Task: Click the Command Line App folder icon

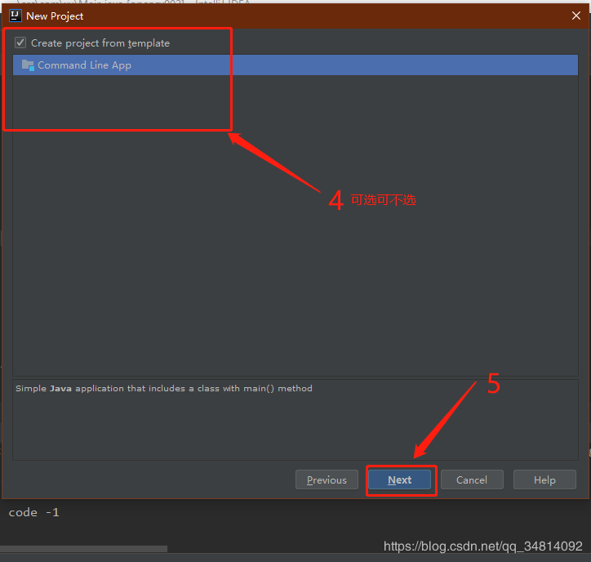Action: 28,65
